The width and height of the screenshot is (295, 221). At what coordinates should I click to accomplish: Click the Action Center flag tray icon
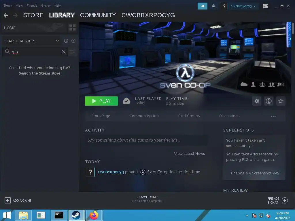coord(254,216)
